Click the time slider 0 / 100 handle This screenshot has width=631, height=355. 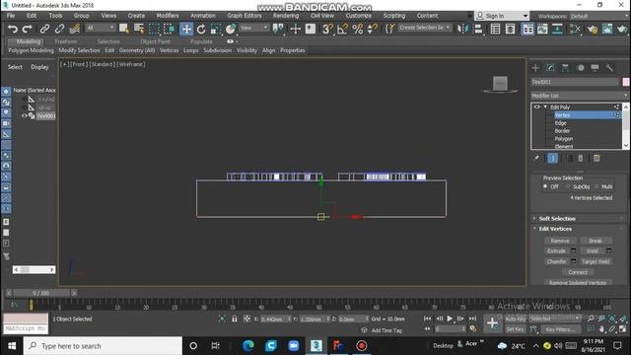pos(41,293)
